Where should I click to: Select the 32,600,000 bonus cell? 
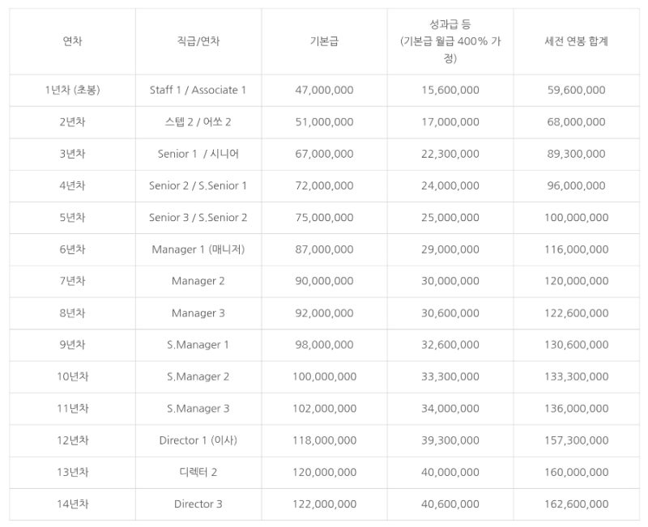(x=450, y=345)
